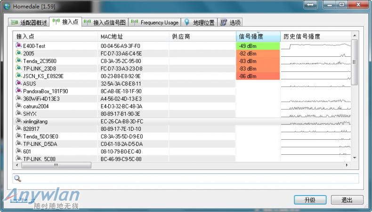Click the catruru2004 access point icon
Viewport: 372px width, 212px height.
18,106
